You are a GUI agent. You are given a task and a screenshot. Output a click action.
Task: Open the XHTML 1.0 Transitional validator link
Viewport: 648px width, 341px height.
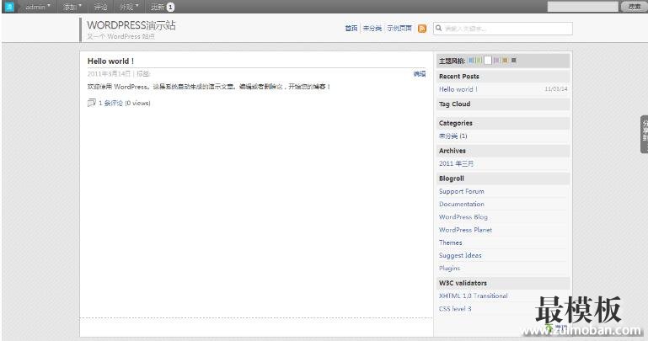474,296
